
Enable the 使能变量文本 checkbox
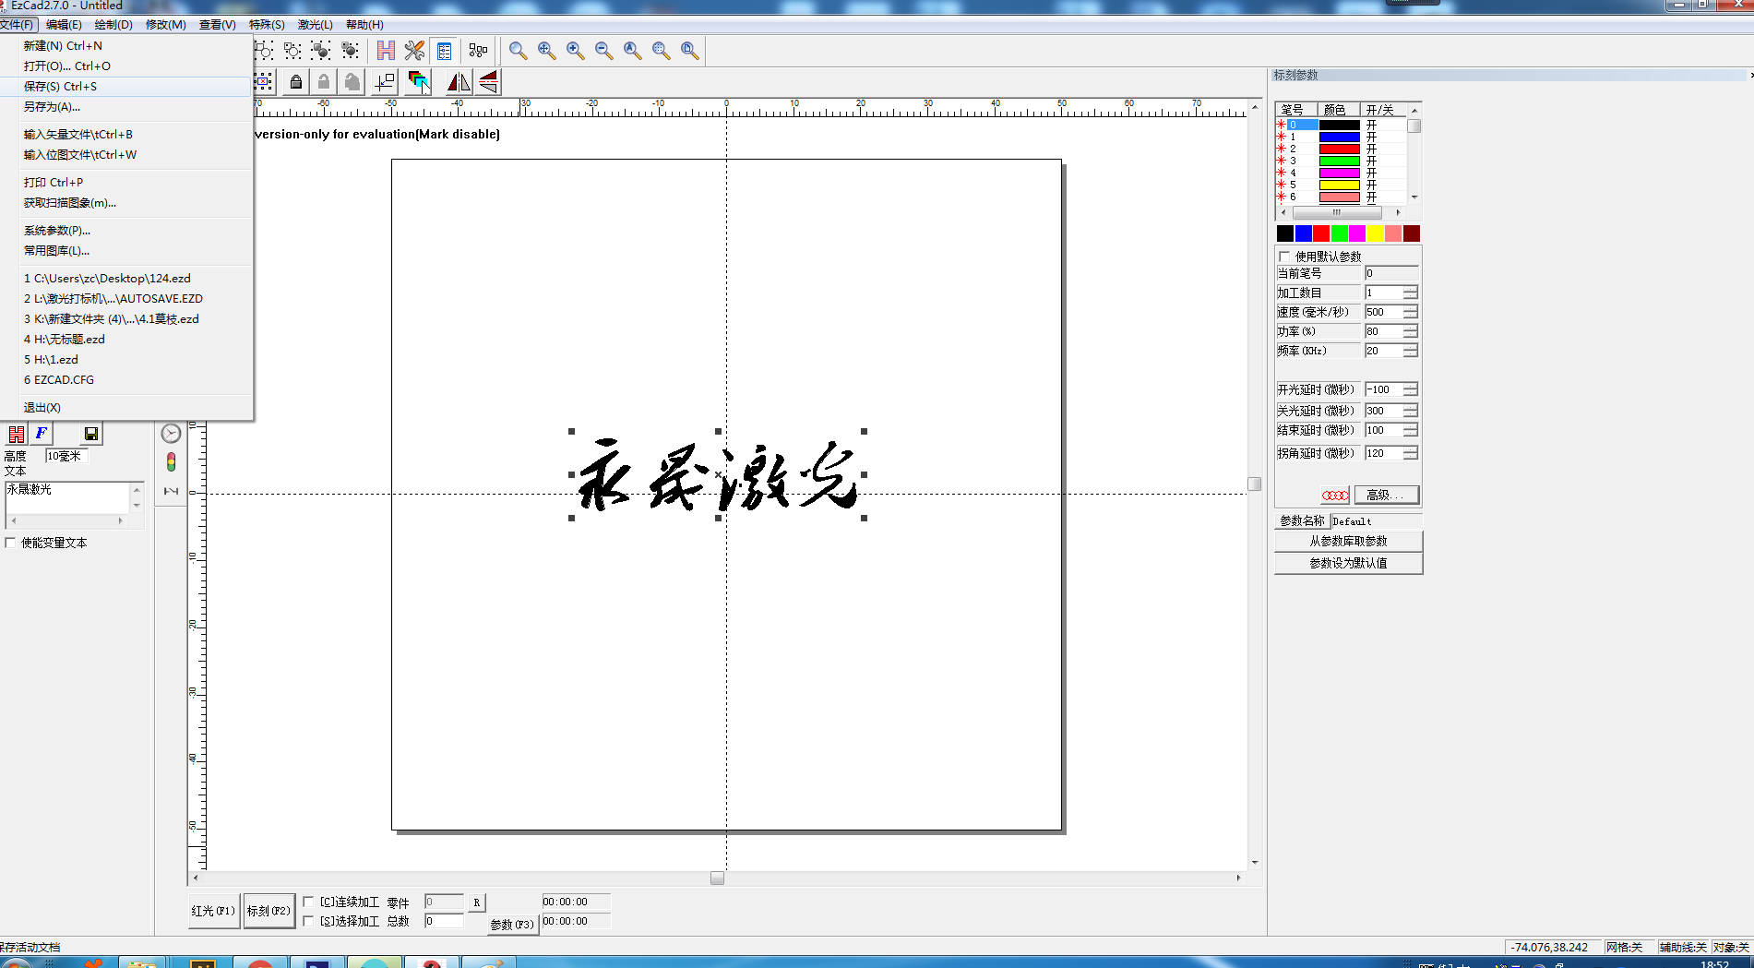pyautogui.click(x=11, y=543)
